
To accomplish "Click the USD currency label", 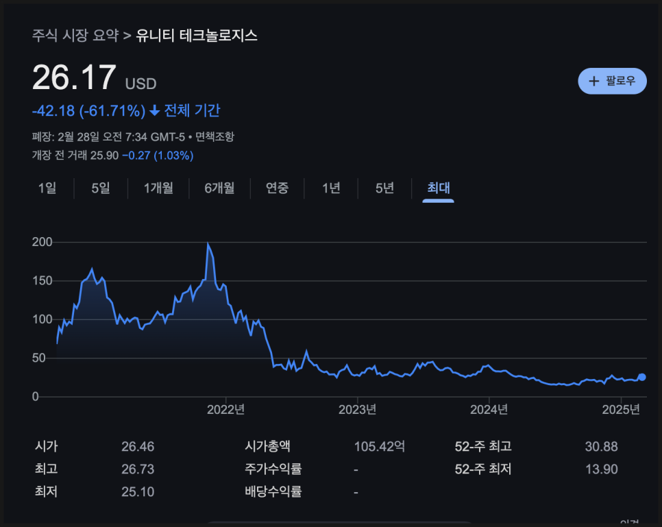I will point(140,84).
